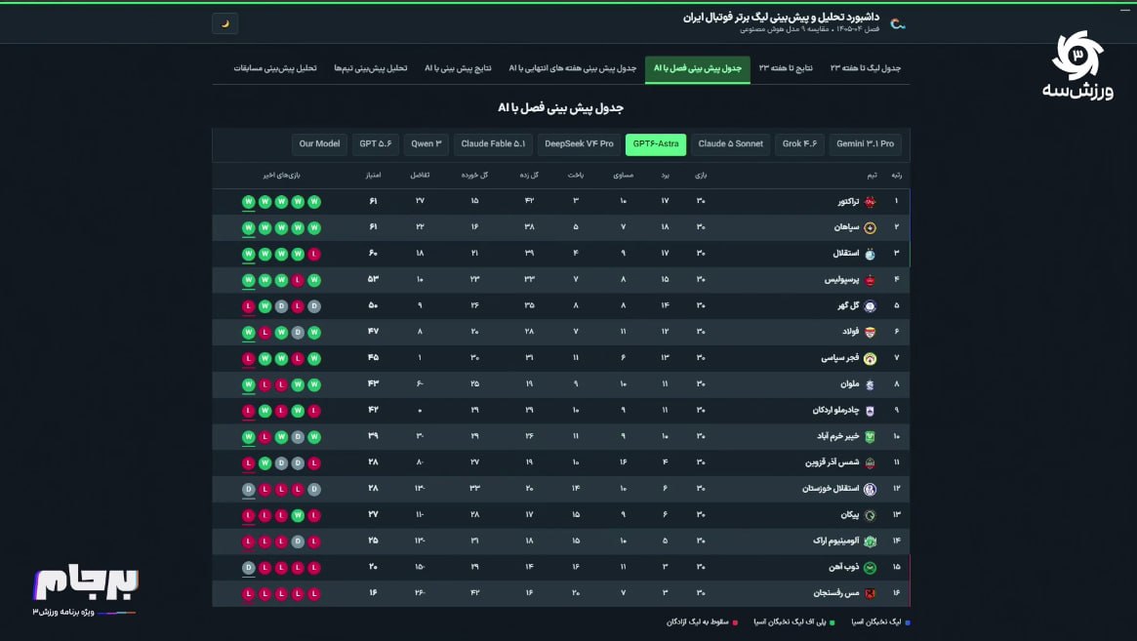Click the team name پرسپولیس
Viewport: 1137px width, 641px height.
(x=842, y=280)
